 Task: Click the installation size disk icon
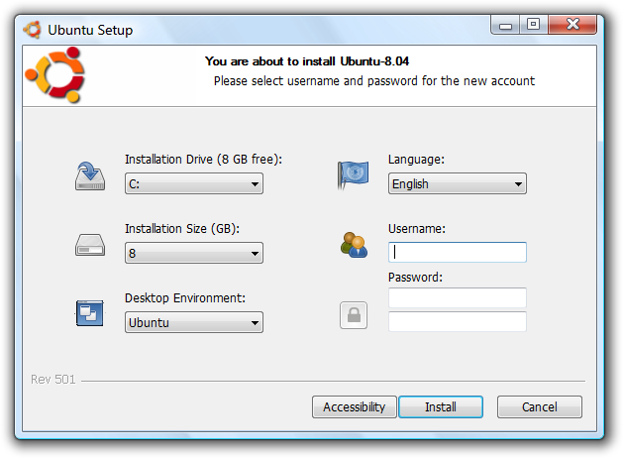90,245
